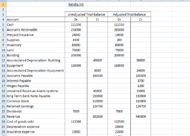Select row header 26
Viewport: 190px width, 136px height.
[x=3, y=132]
